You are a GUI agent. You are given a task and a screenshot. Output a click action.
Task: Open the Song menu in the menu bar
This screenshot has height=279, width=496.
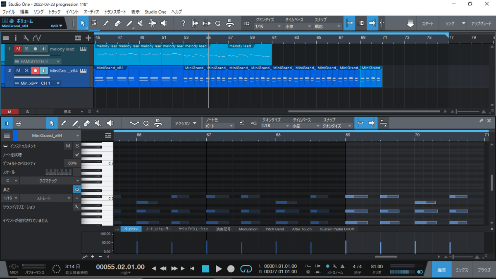(x=38, y=12)
